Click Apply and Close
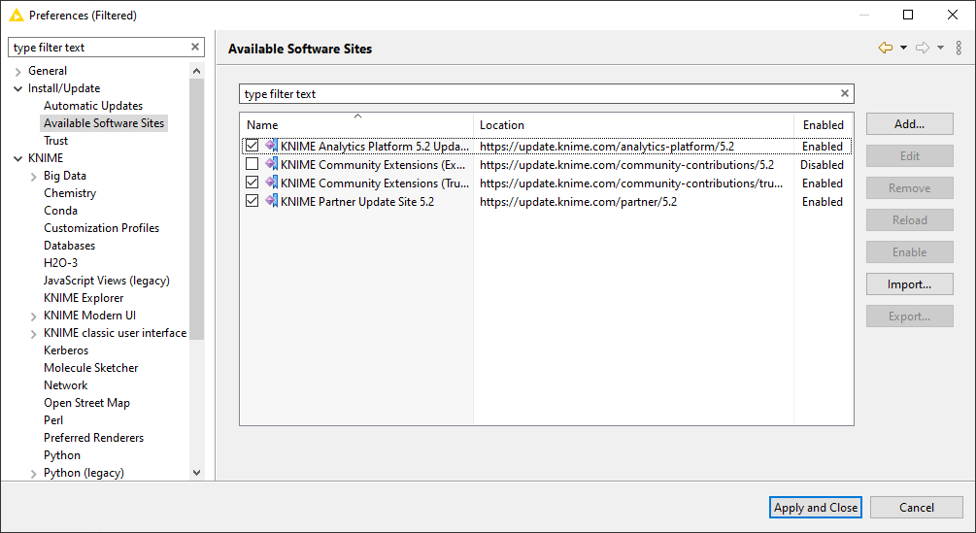The width and height of the screenshot is (976, 533). pos(816,508)
